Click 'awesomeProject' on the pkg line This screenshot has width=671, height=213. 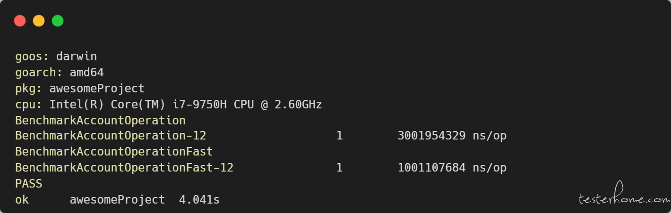97,89
